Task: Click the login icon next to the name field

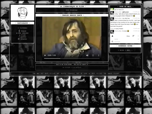Action: click(x=138, y=39)
